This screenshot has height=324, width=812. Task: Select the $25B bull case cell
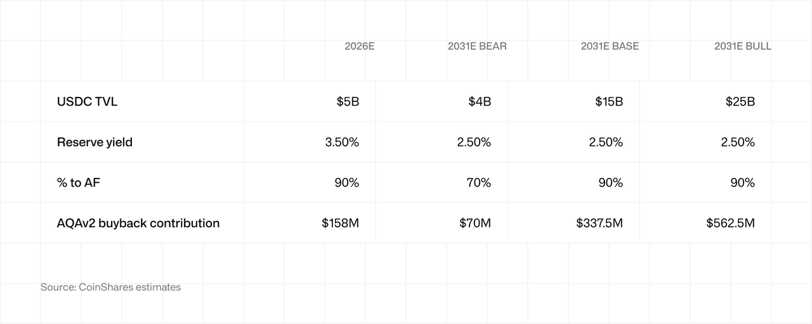click(x=740, y=101)
